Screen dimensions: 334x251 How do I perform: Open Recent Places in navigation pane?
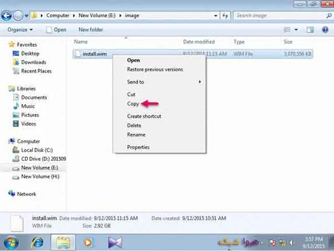[36, 71]
